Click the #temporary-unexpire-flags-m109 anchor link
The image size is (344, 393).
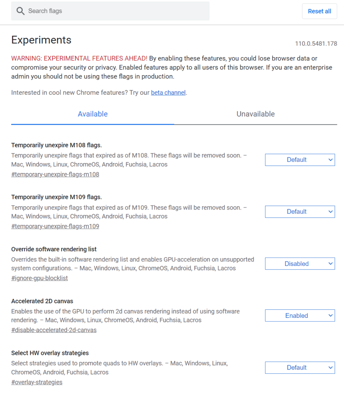[x=55, y=226]
